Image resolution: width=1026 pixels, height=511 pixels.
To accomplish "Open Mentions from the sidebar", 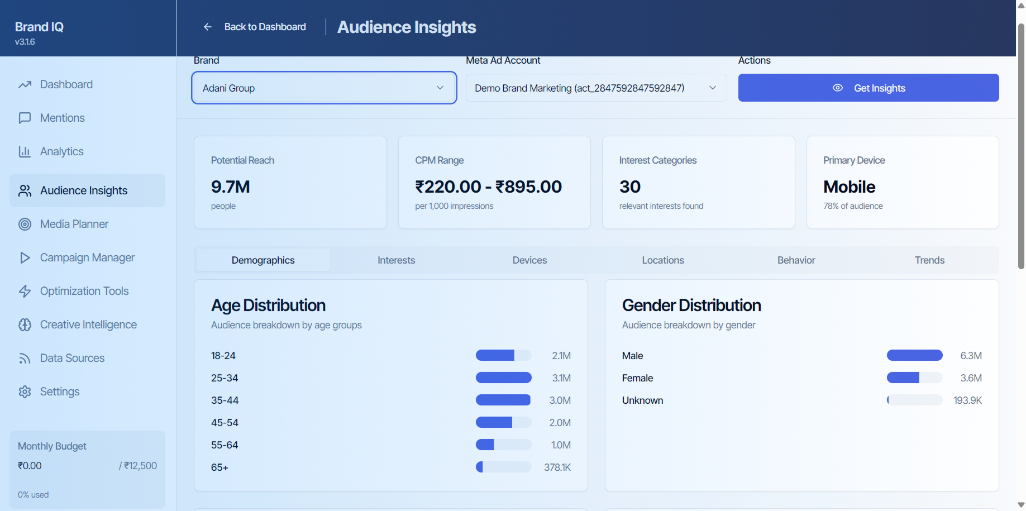I will pos(25,118).
